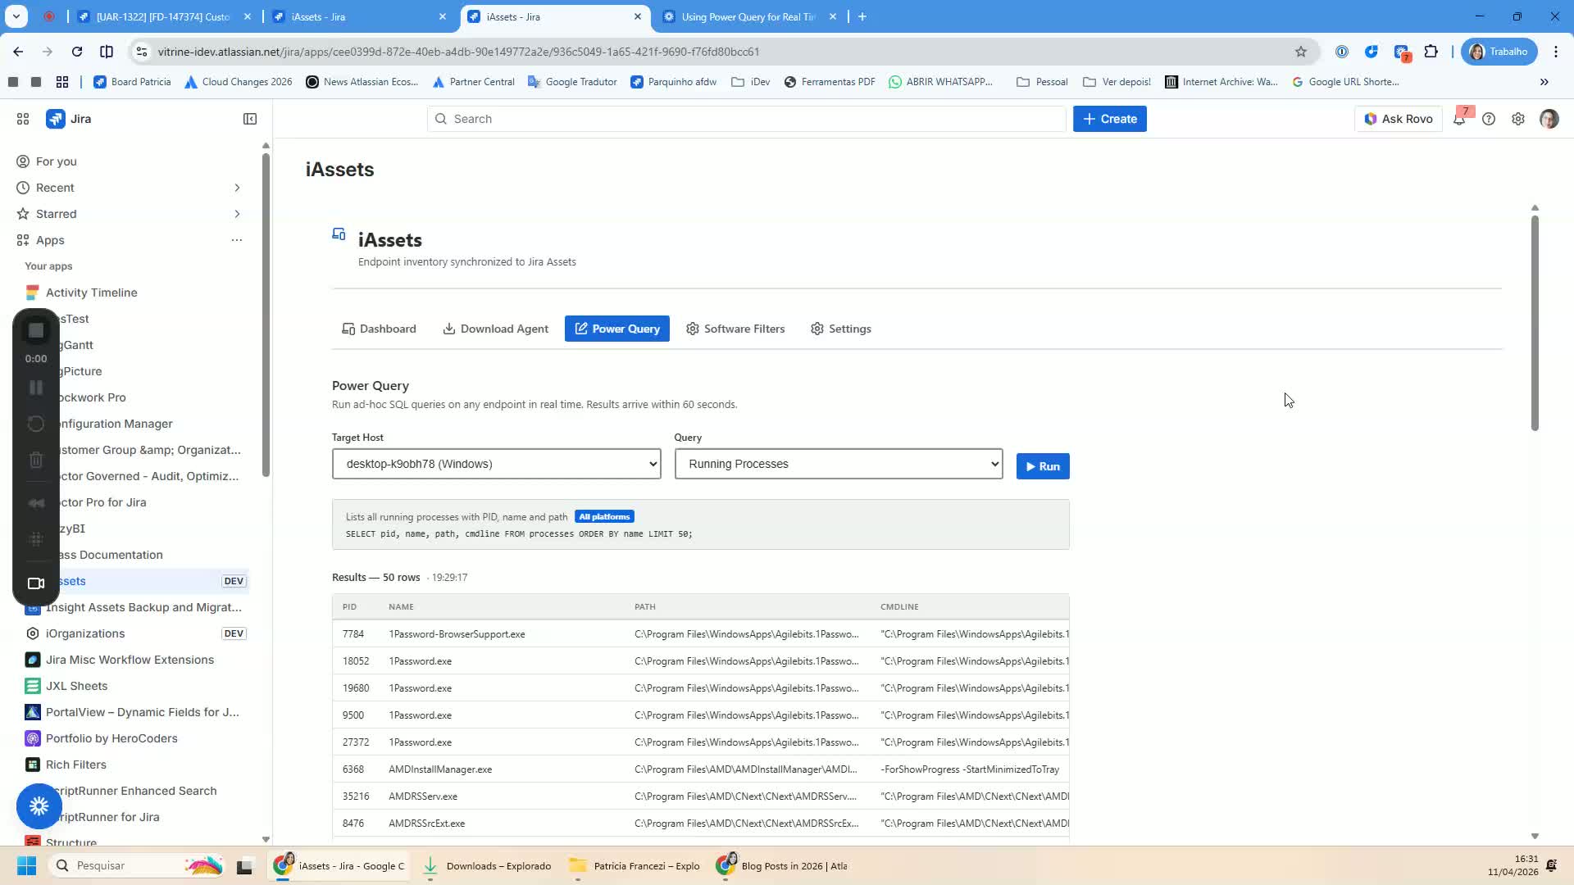Click the main page vertical scrollbar

pos(1535,321)
